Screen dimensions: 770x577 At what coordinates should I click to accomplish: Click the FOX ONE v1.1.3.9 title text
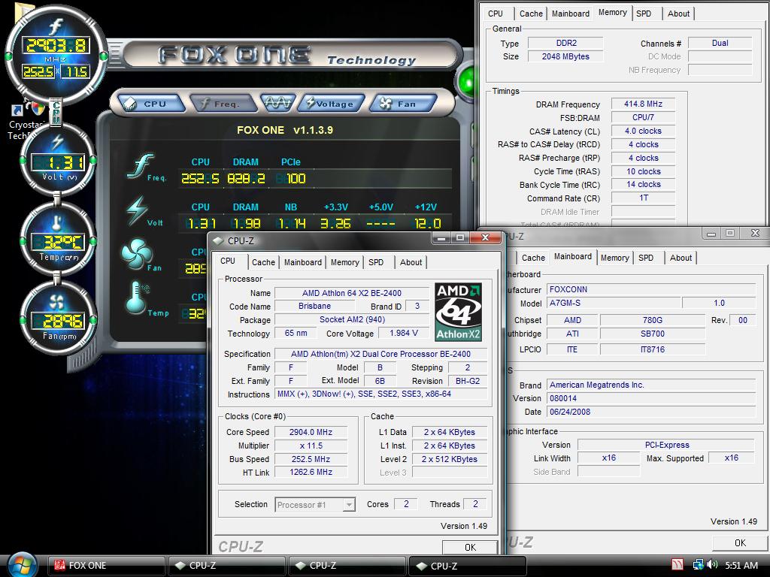(285, 130)
